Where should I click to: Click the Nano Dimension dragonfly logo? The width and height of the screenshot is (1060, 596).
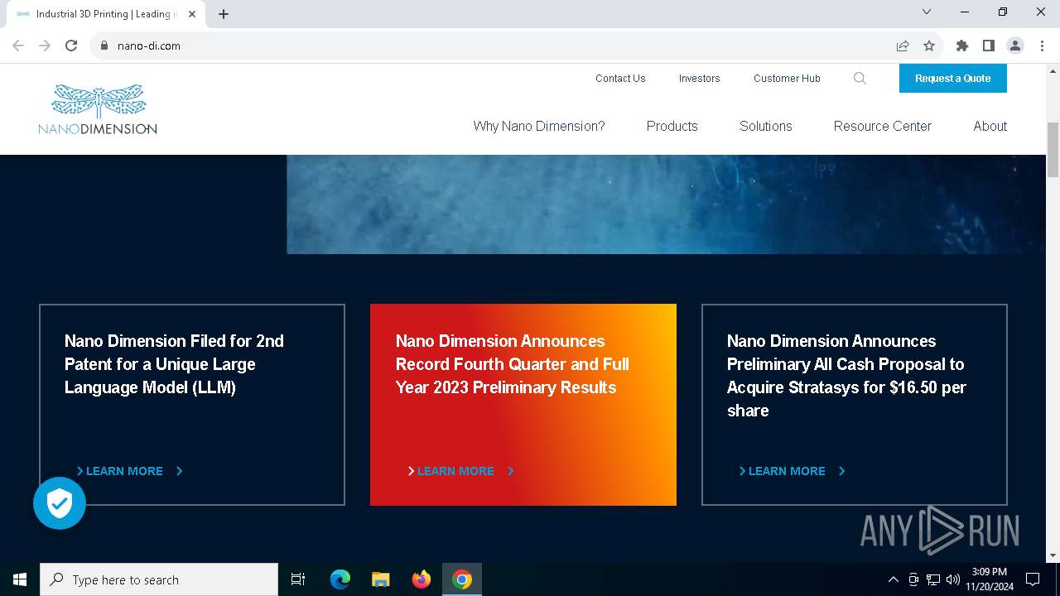click(98, 109)
